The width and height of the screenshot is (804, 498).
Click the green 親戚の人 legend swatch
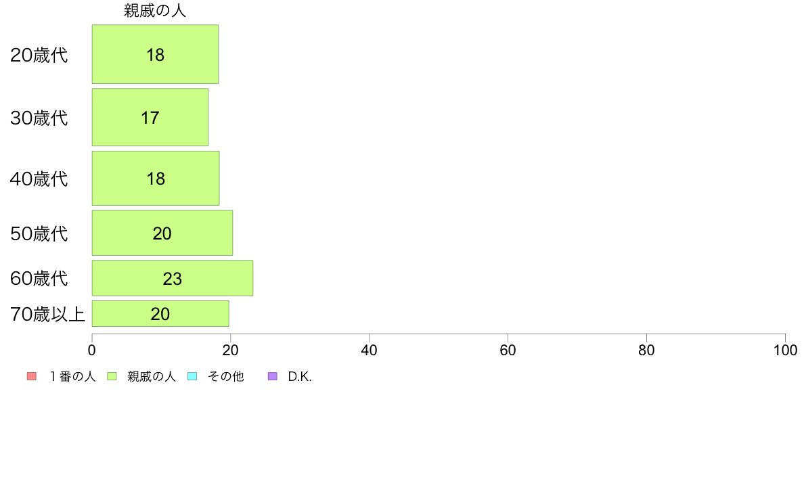pos(112,376)
